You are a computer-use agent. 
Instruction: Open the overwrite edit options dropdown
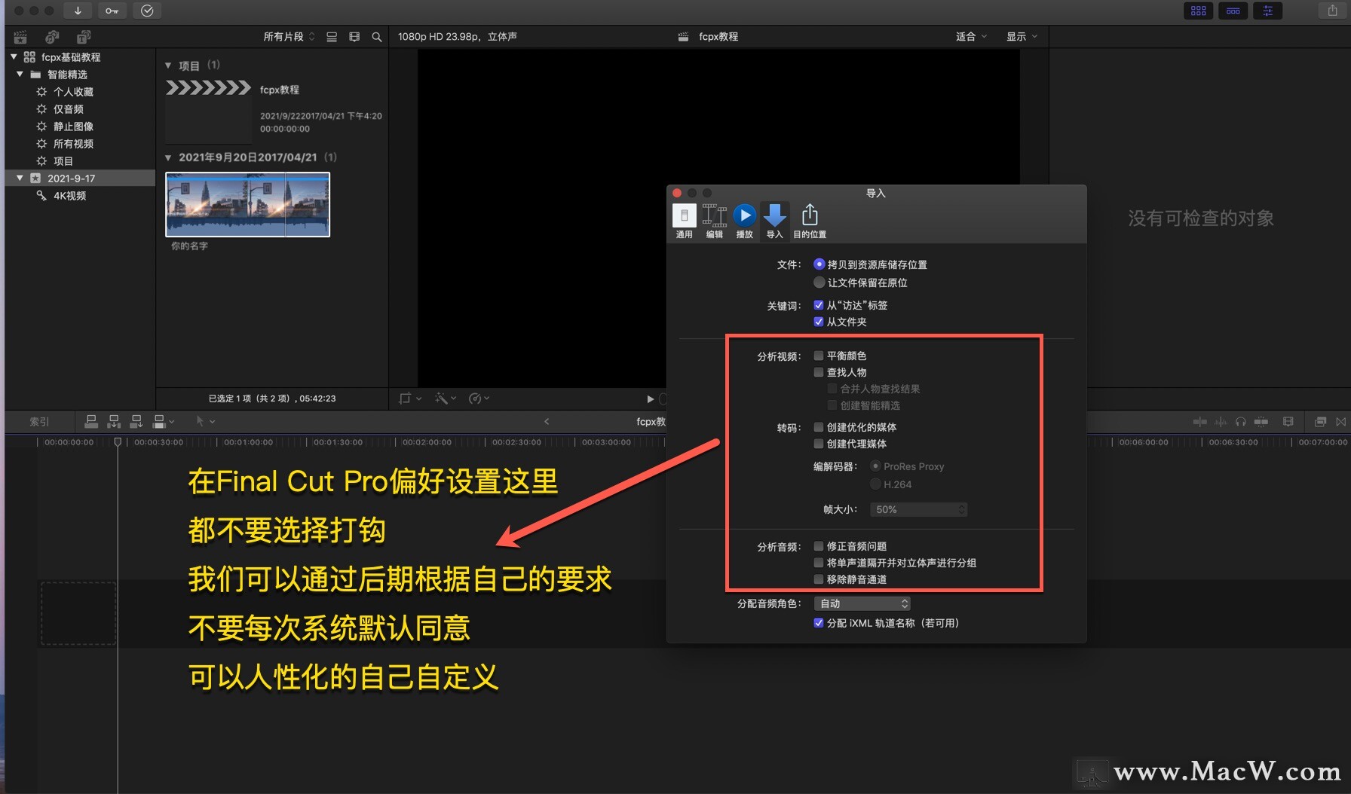164,421
